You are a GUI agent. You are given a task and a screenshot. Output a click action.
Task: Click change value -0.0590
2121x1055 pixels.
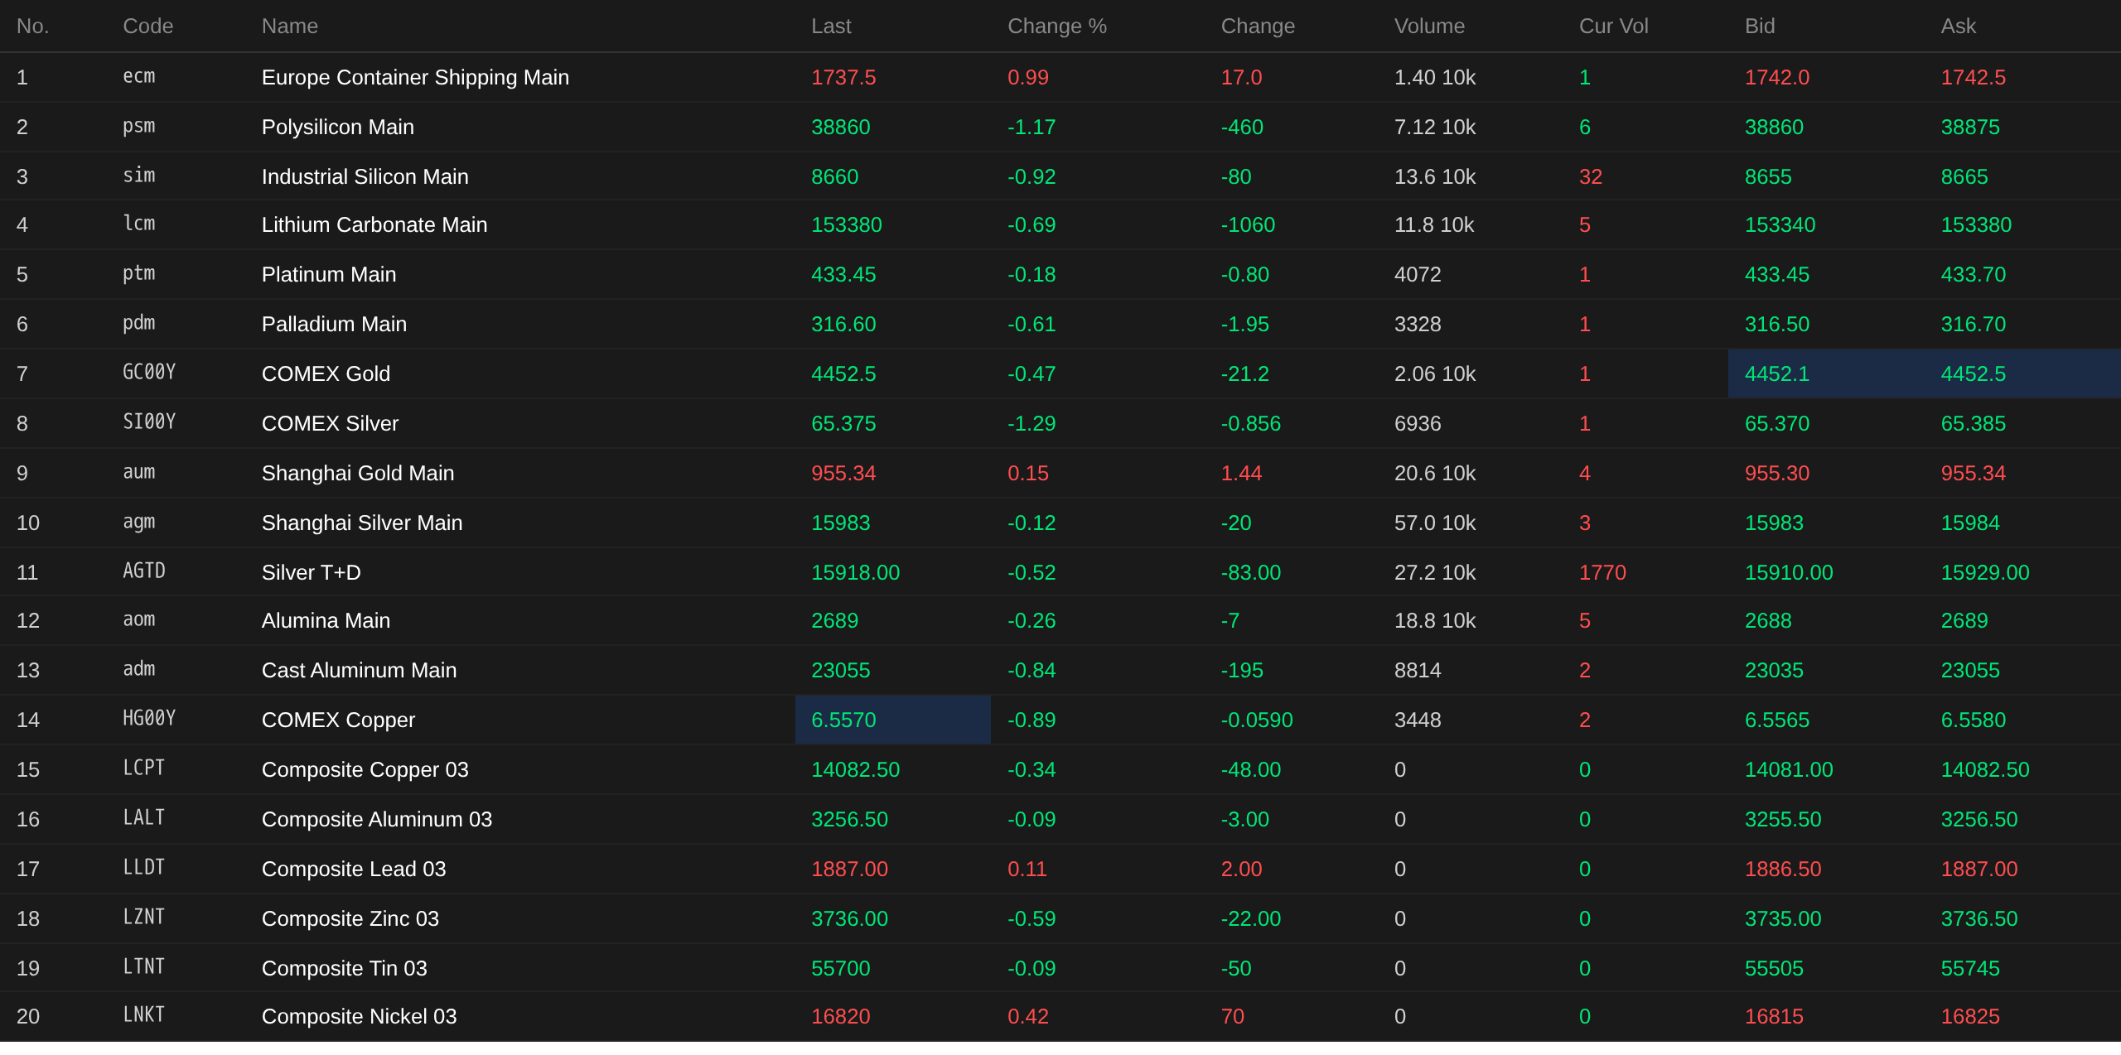1257,720
